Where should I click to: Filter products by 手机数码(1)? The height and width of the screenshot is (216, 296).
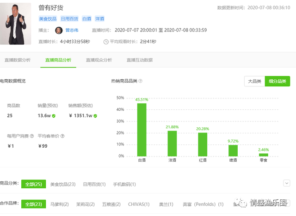pos(124,184)
